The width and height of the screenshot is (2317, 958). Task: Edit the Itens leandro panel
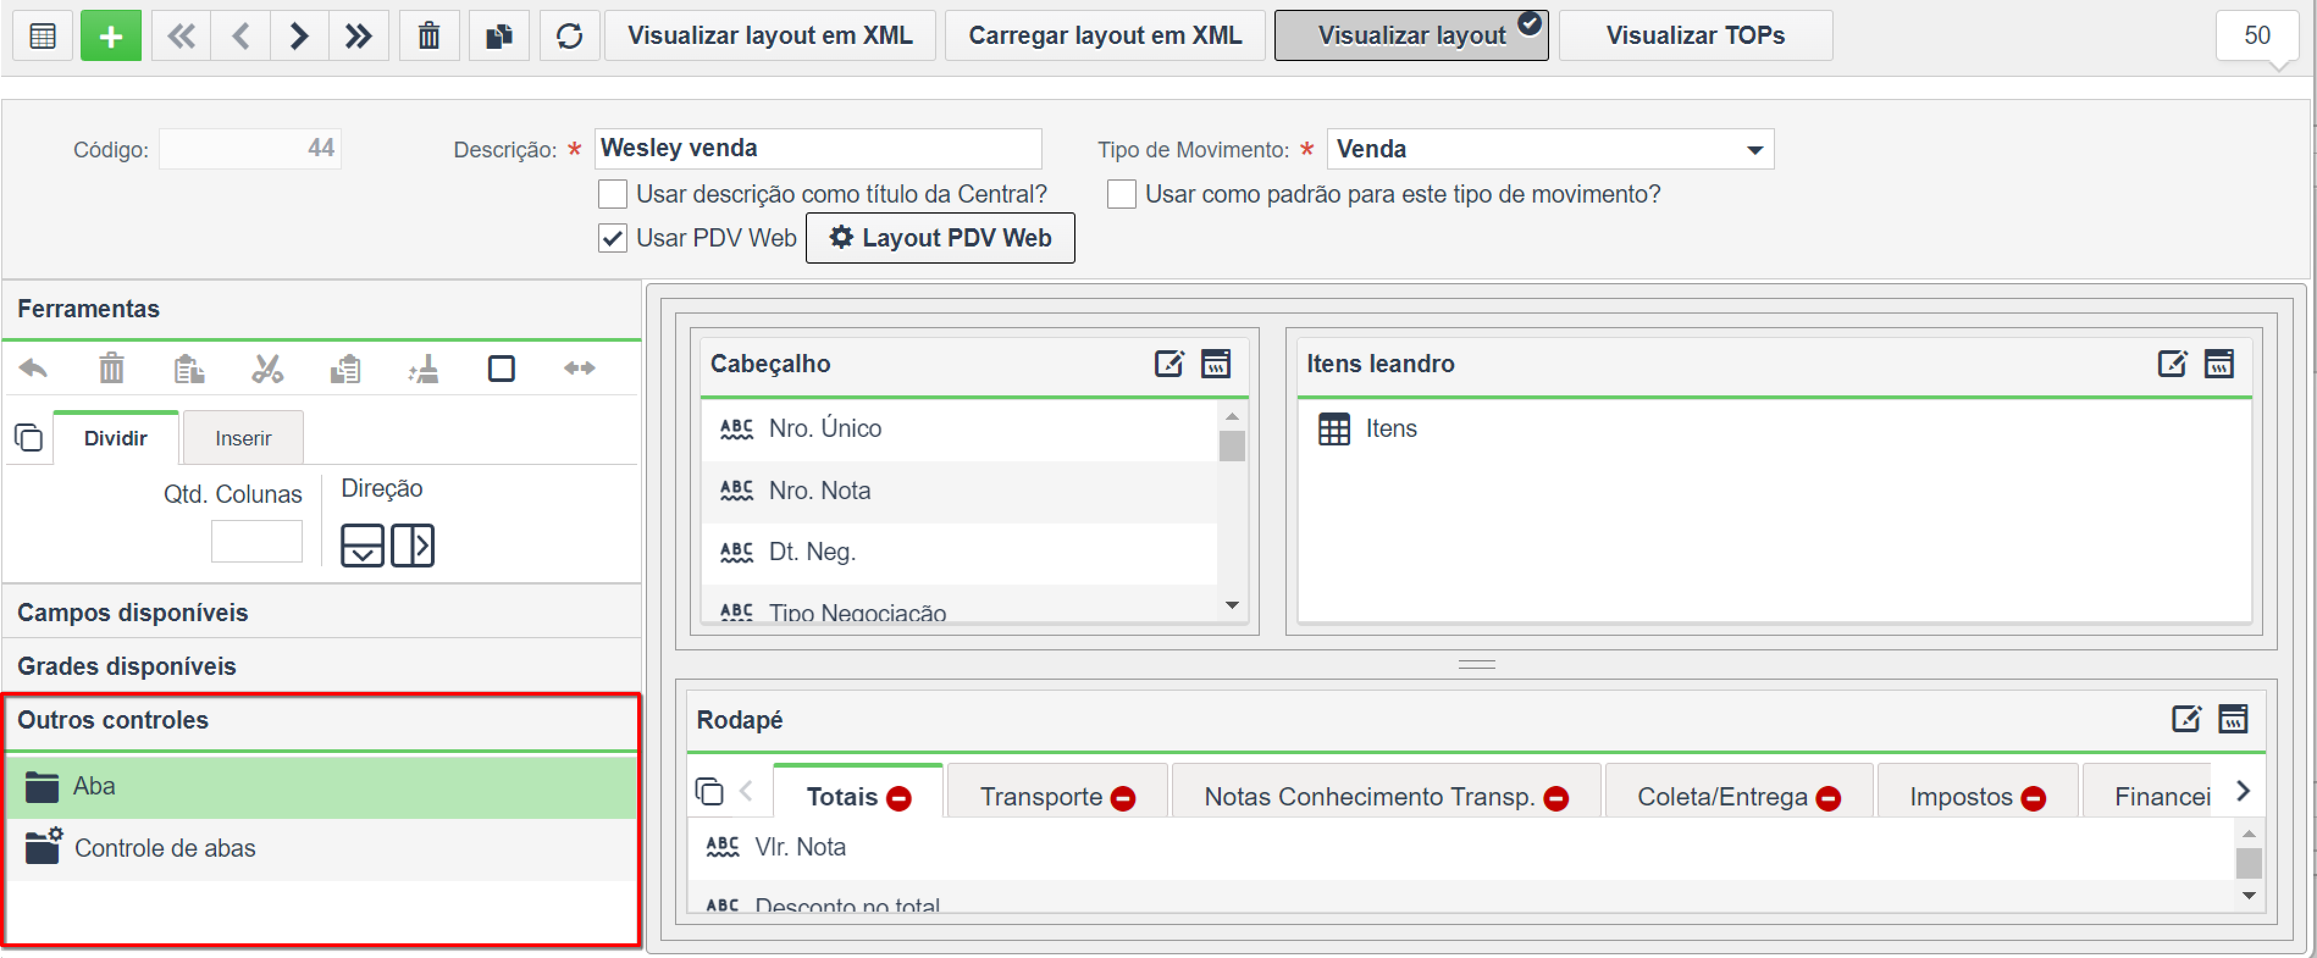2172,364
